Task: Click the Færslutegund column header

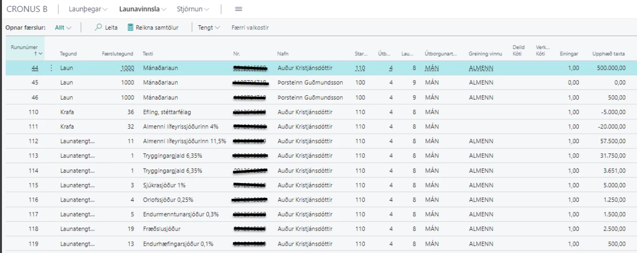Action: point(117,54)
